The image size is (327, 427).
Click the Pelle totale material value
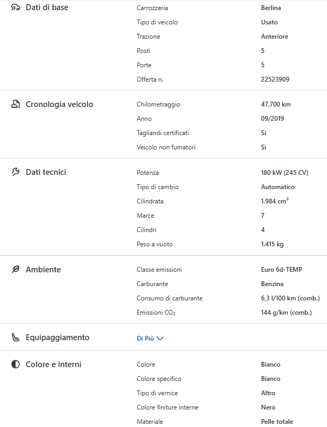(277, 422)
